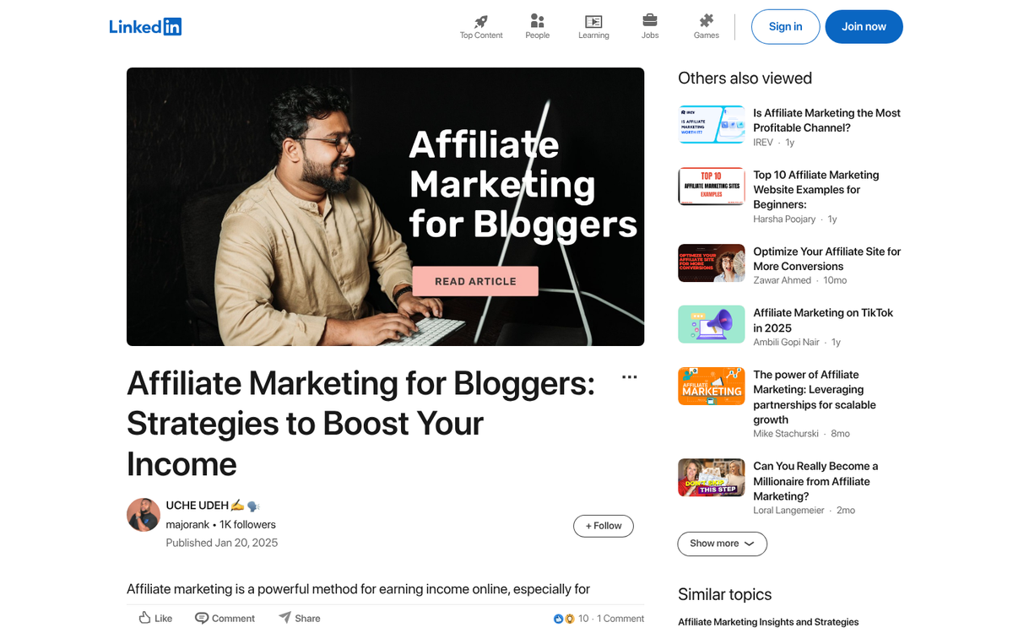Open the Jobs briefcase icon
Viewport: 1013px width, 633px height.
tap(650, 20)
